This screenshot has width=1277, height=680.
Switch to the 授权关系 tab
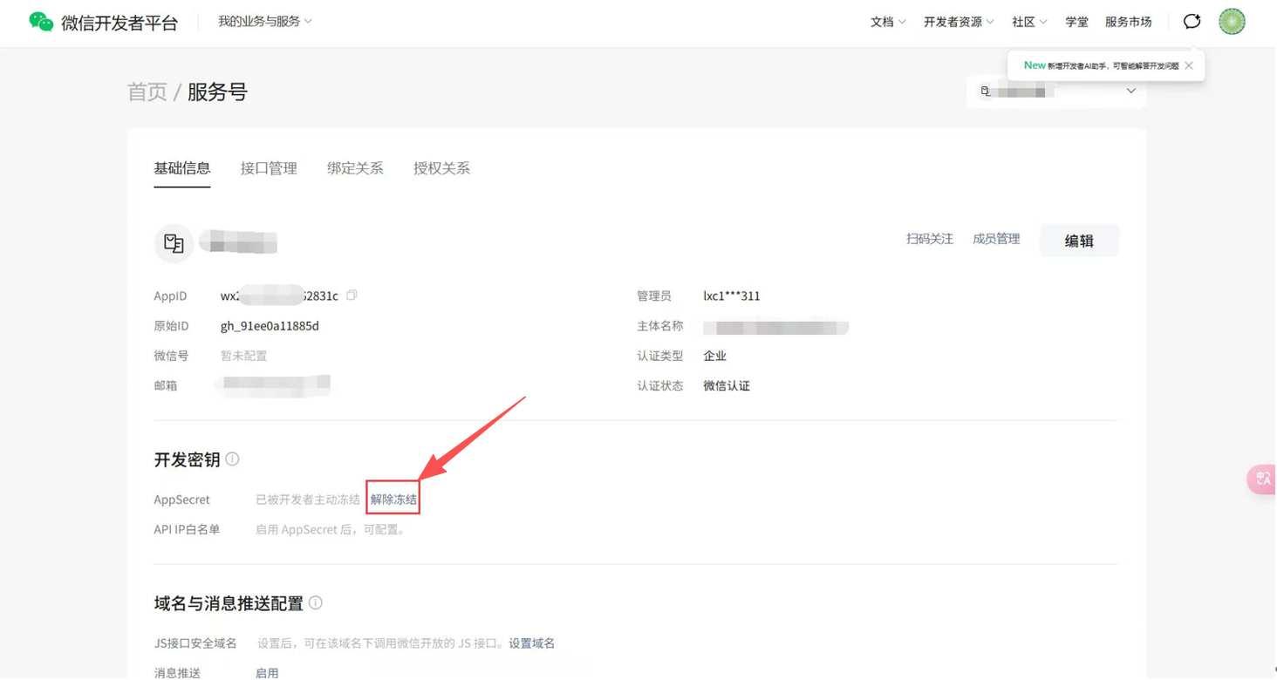(x=441, y=168)
